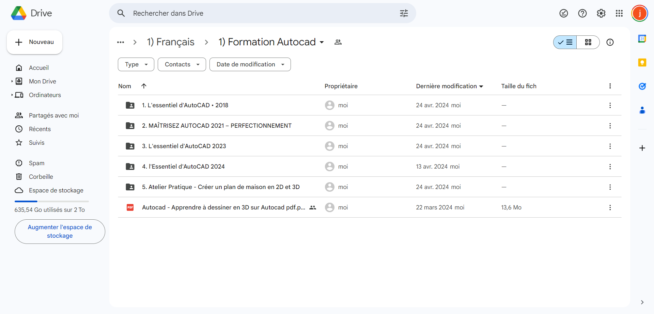654x314 pixels.
Task: Click the Propriétaire column header
Action: (x=341, y=86)
